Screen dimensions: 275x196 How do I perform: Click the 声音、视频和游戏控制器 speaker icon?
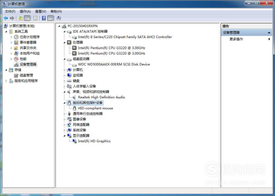69,92
